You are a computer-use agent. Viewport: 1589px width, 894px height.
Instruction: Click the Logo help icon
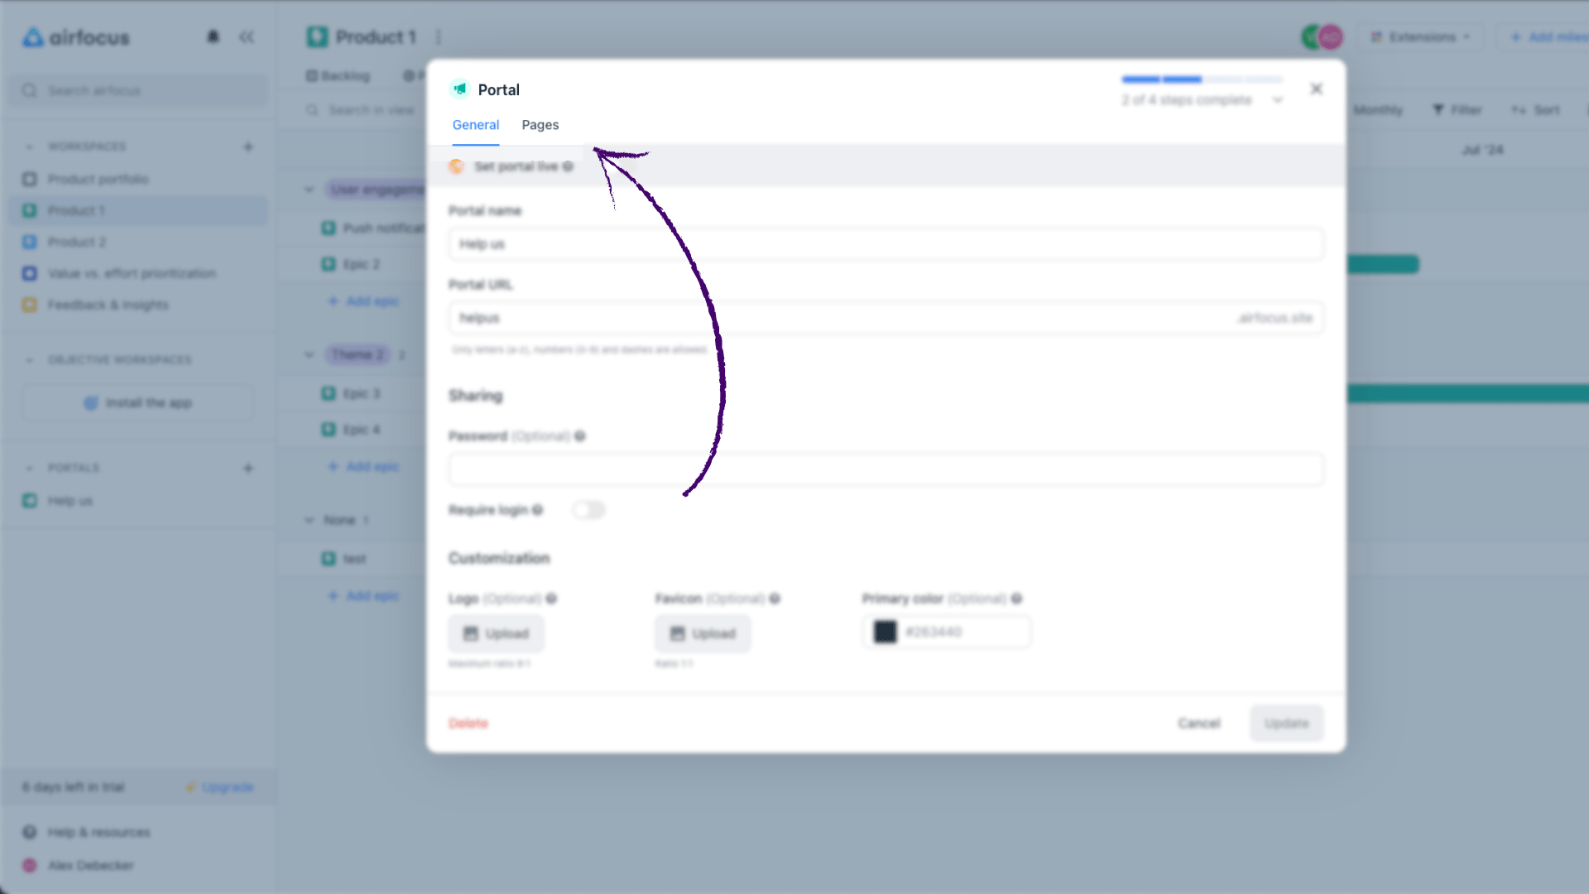click(551, 598)
